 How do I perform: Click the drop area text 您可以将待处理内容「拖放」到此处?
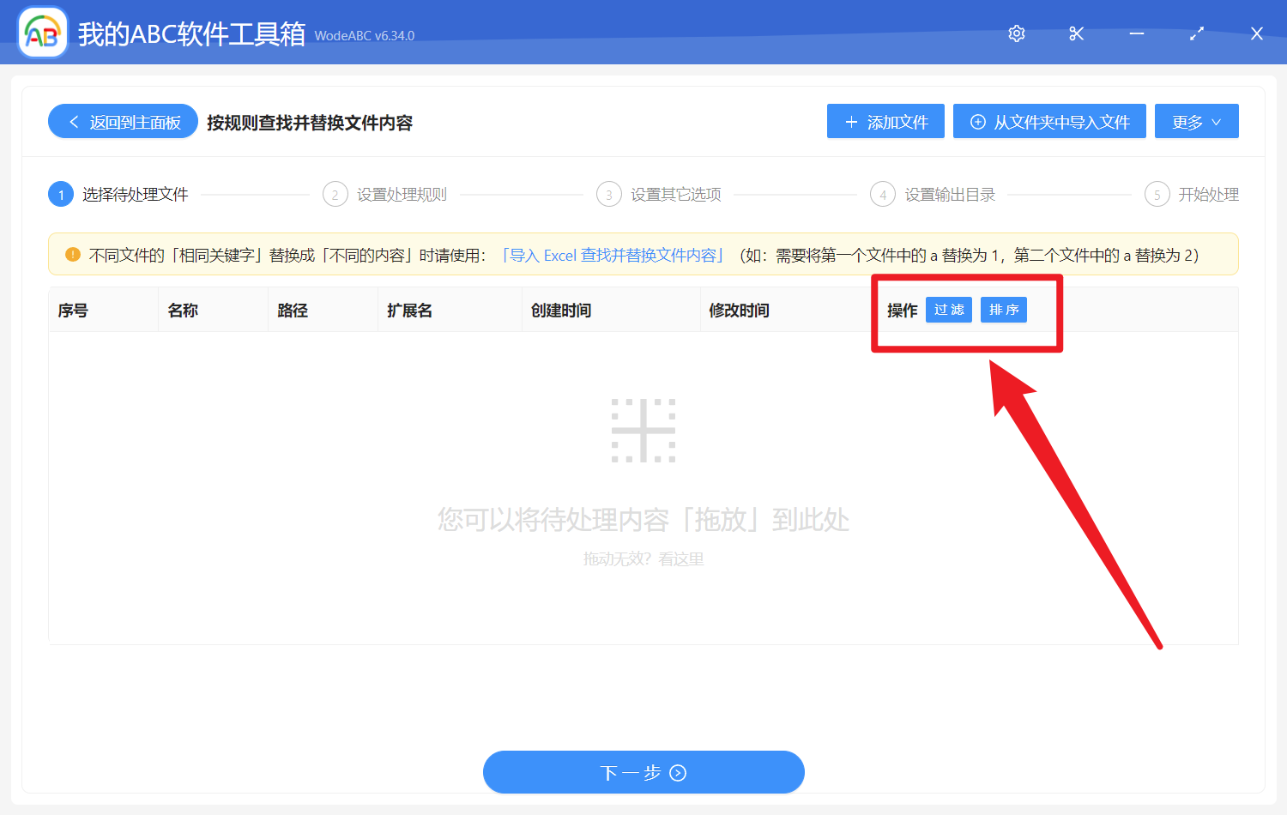tap(643, 520)
